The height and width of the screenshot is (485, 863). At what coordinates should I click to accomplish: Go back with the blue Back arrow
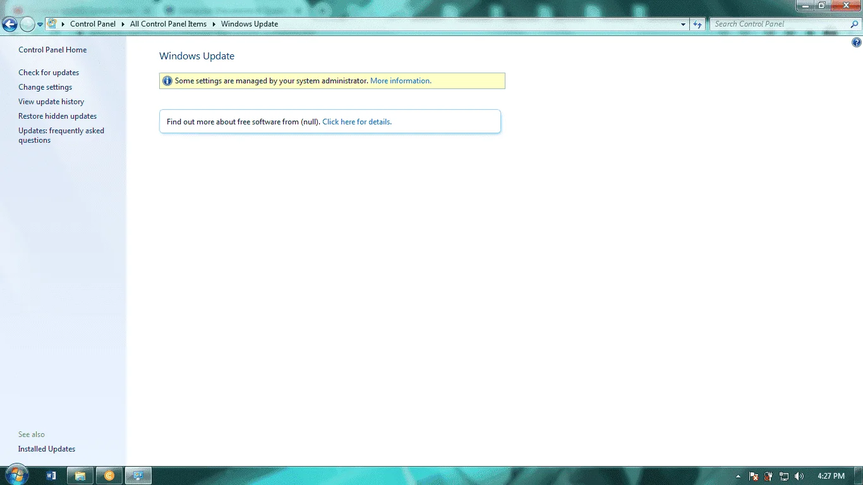(9, 24)
